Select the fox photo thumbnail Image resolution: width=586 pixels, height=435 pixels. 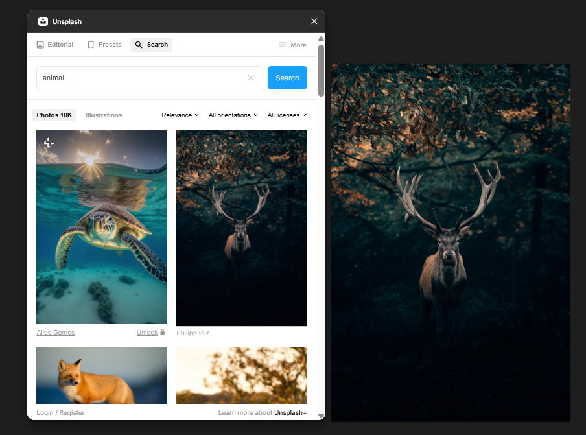click(x=102, y=375)
